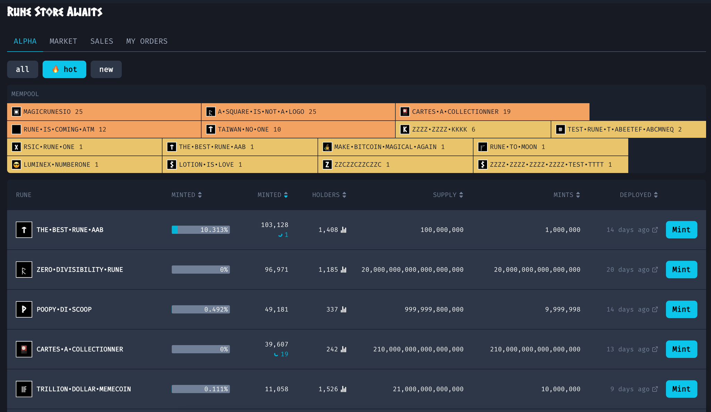The width and height of the screenshot is (711, 412).
Task: Switch to the 'new' filter pill
Action: pyautogui.click(x=106, y=69)
